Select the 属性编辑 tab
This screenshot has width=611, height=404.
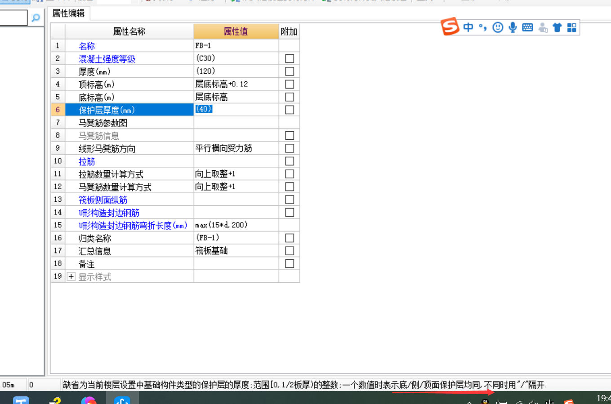pos(69,13)
